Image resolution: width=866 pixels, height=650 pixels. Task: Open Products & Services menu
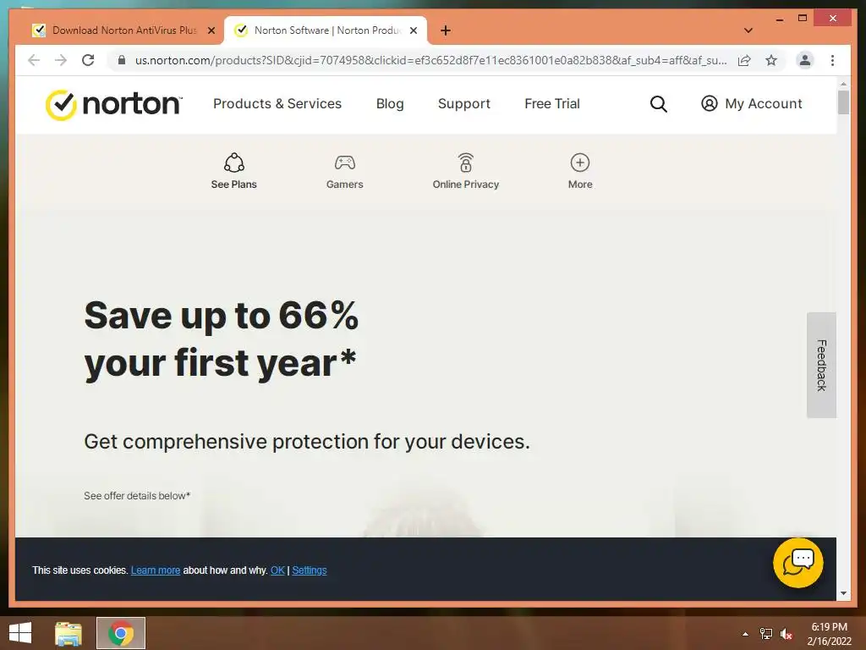coord(277,103)
